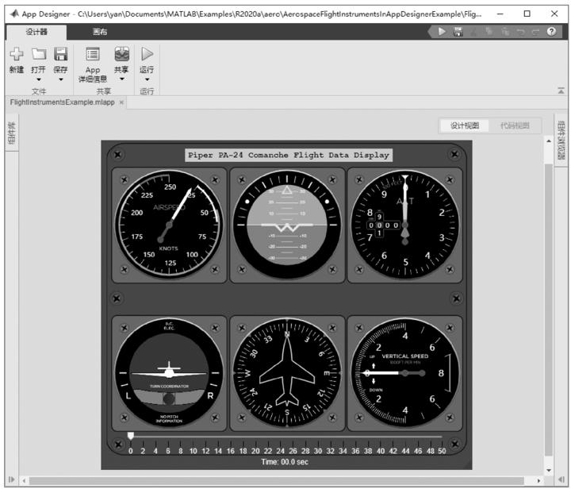Viewport: 571px width, 489px height.
Task: Select the artificial horizon instrument
Action: pos(287,225)
